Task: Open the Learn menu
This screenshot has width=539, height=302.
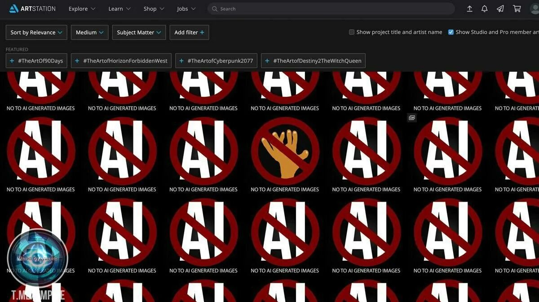Action: tap(119, 9)
